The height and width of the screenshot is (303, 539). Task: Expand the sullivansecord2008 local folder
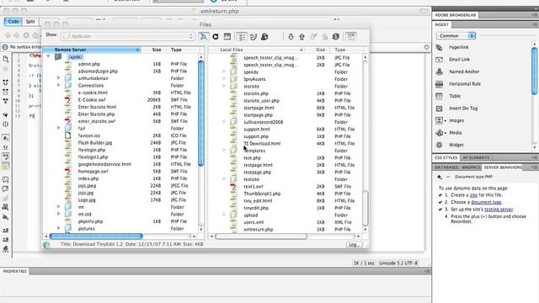click(224, 121)
